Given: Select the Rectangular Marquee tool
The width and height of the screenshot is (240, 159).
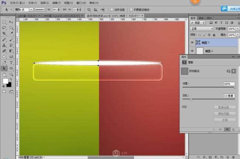Looking at the screenshot, I should pos(4,23).
